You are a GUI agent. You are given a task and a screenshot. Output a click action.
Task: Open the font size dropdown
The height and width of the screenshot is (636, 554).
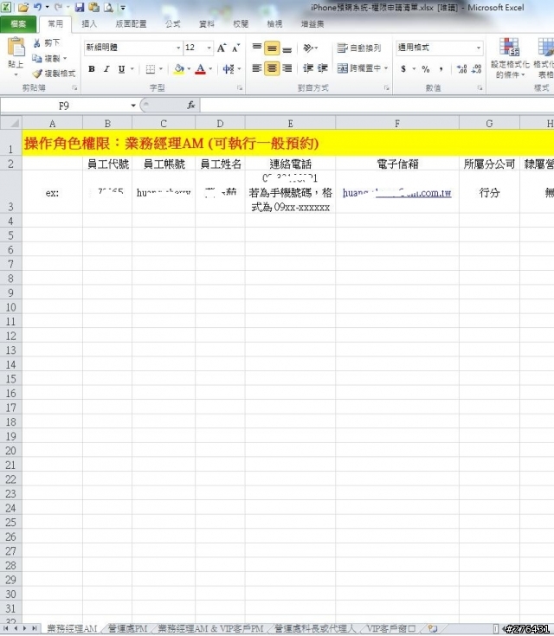[x=209, y=48]
